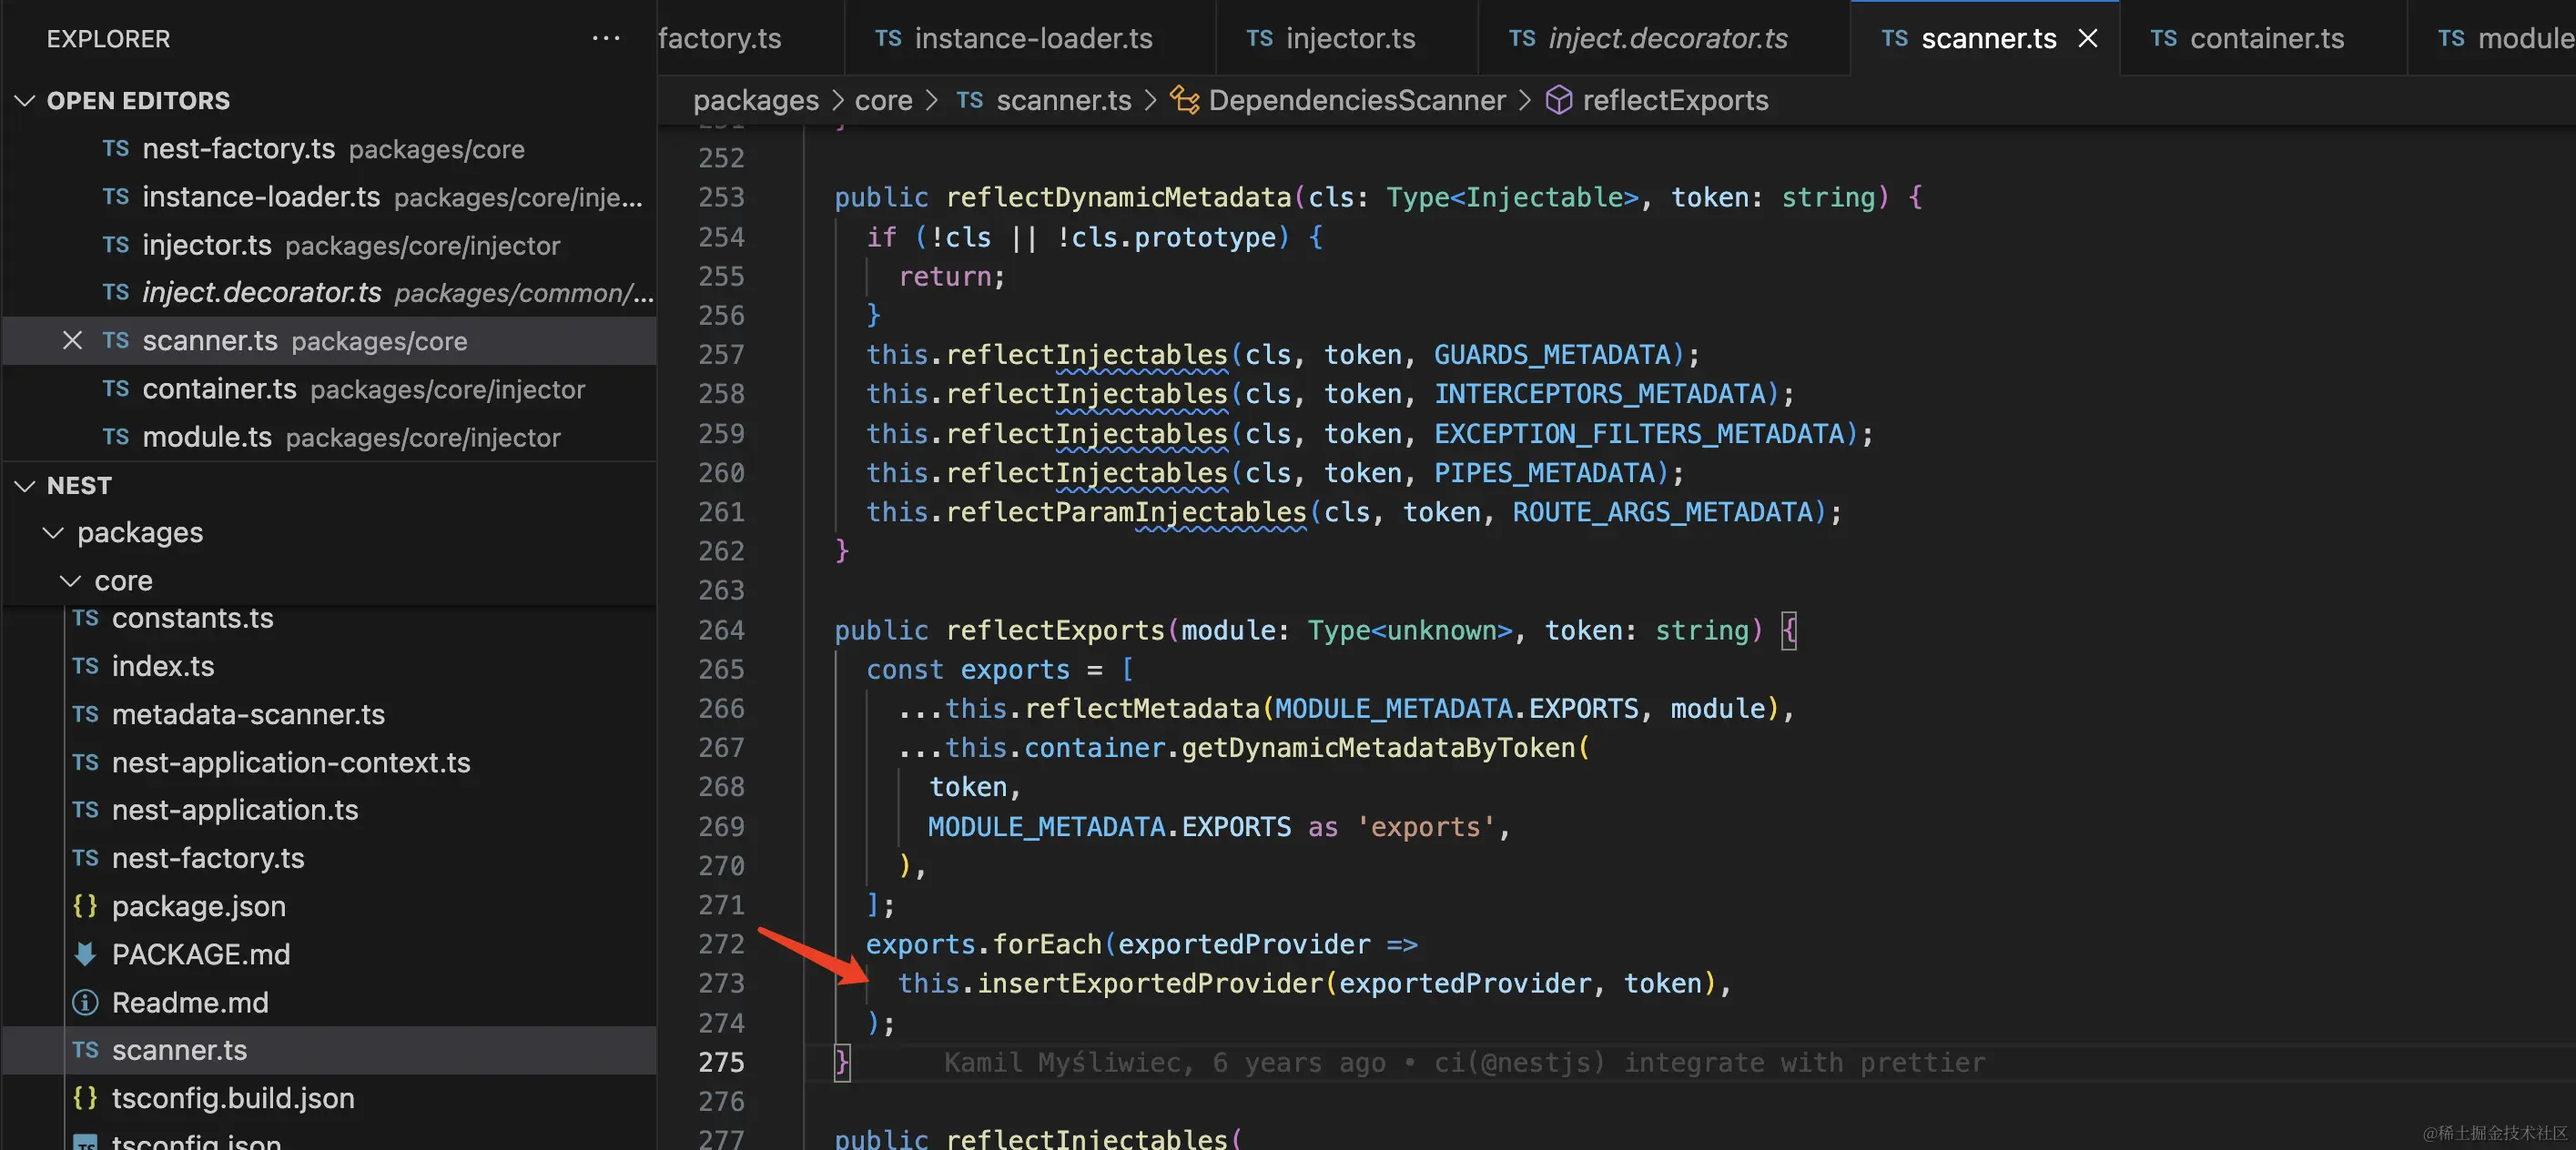Click reflectDynamicMetadata method name on line 253
Viewport: 2576px width, 1150px height.
coord(1119,197)
